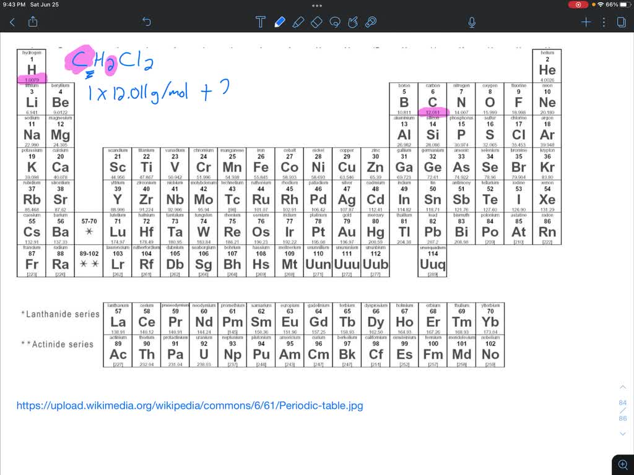Start audio recording with the microphone

pos(472,22)
